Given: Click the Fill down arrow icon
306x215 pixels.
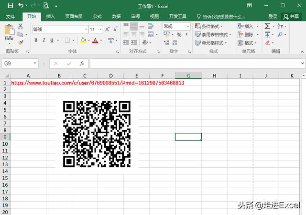Looking at the screenshot, I should (268, 34).
